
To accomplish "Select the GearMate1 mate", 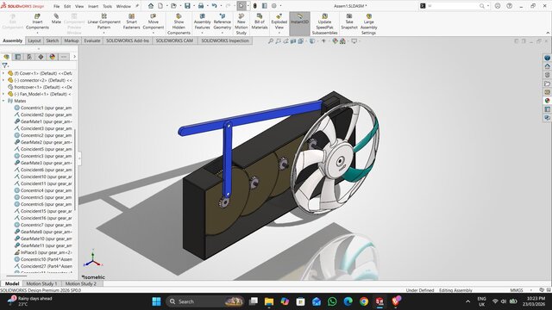I will (43, 121).
